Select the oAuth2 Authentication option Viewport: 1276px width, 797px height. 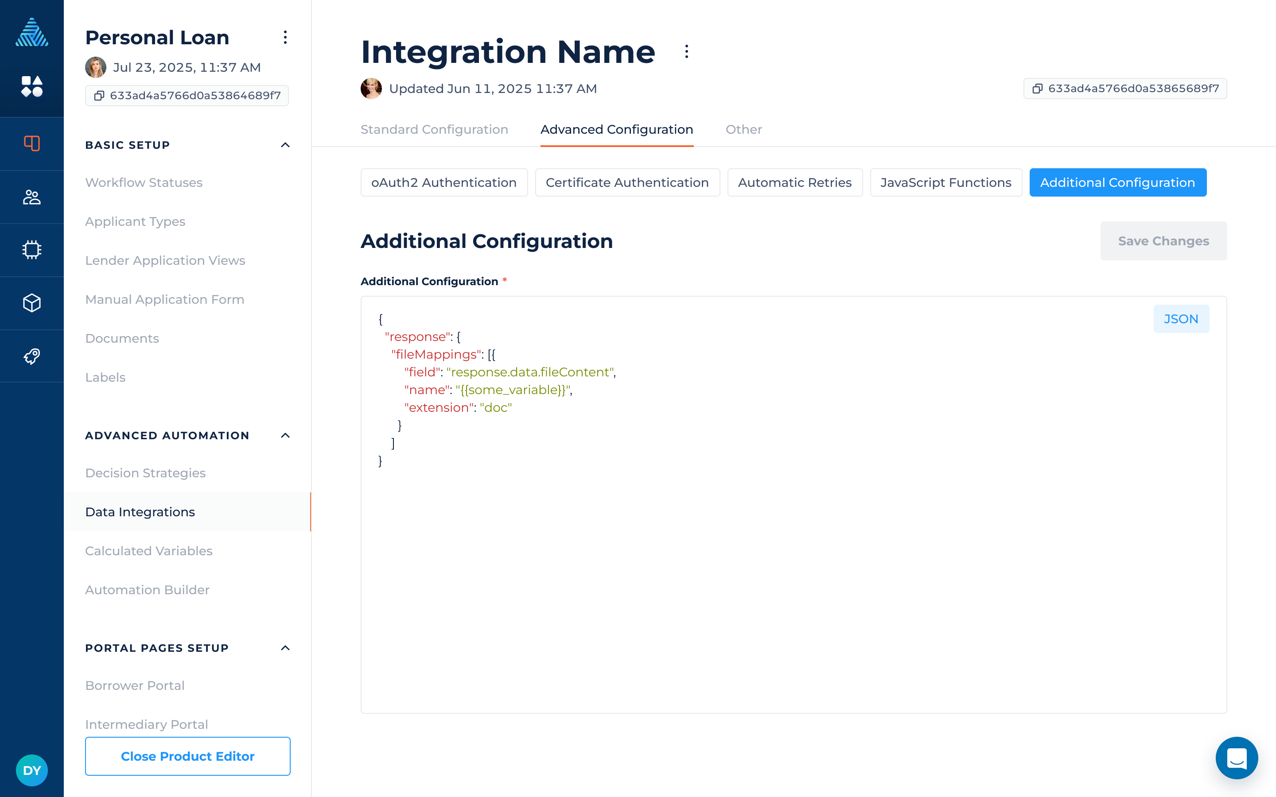click(x=443, y=182)
